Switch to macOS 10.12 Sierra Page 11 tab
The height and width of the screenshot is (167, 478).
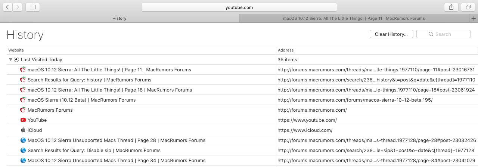click(x=354, y=18)
